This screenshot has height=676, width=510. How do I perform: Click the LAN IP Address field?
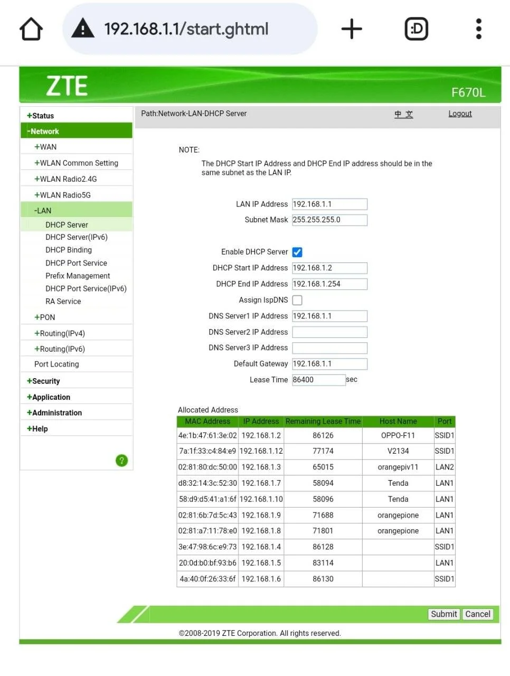329,204
